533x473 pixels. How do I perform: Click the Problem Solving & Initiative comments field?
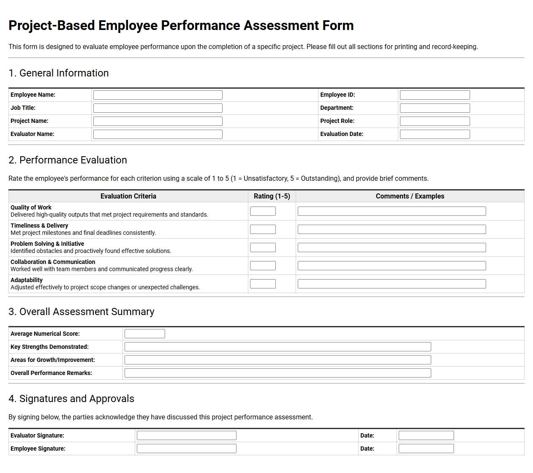pos(392,247)
